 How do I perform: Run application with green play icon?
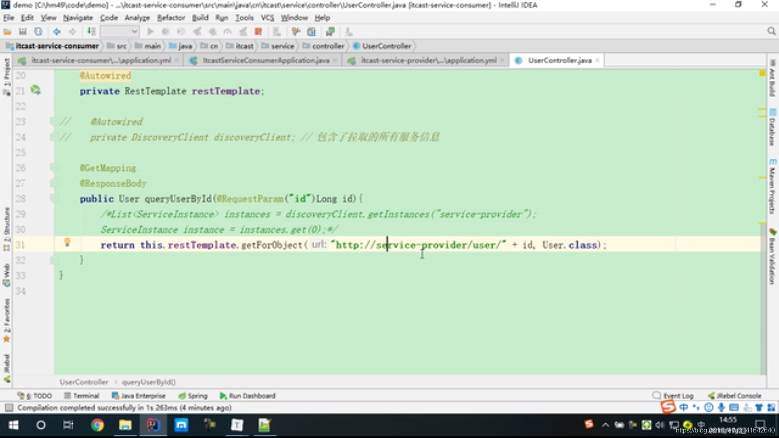(x=150, y=32)
